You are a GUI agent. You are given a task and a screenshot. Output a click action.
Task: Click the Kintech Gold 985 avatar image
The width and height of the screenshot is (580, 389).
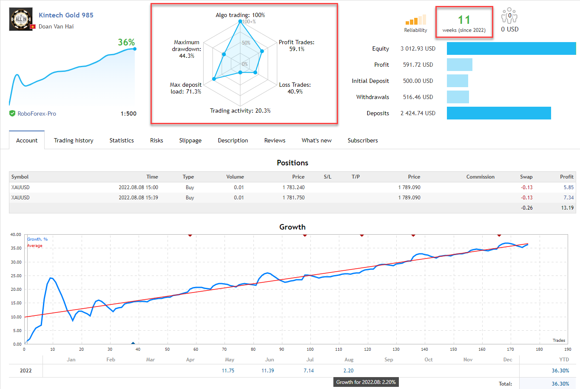(x=20, y=20)
